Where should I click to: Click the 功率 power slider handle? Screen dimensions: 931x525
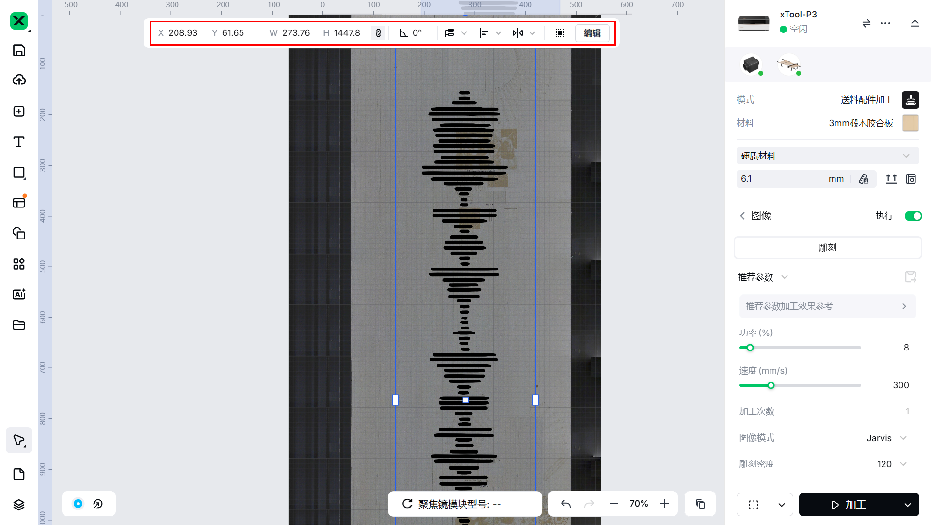tap(750, 348)
